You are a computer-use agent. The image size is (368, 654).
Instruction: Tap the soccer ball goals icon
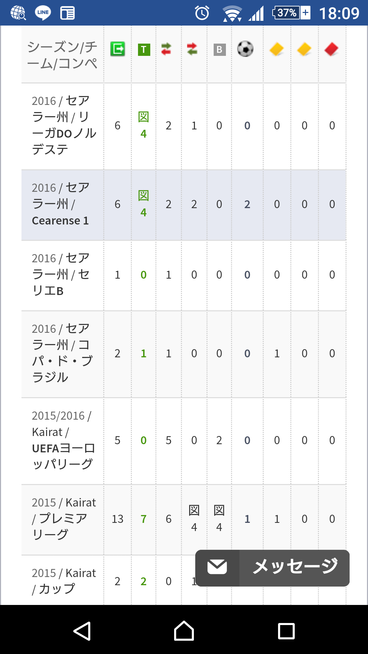(245, 49)
